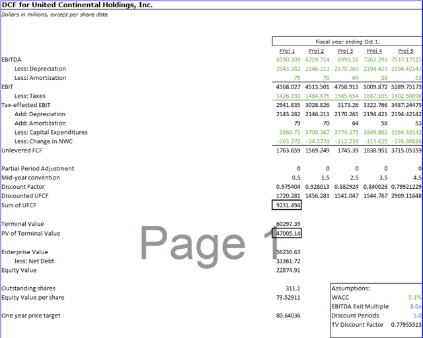The width and height of the screenshot is (423, 338).
Task: Click the 'Less: Amortization' label
Action: (x=40, y=78)
